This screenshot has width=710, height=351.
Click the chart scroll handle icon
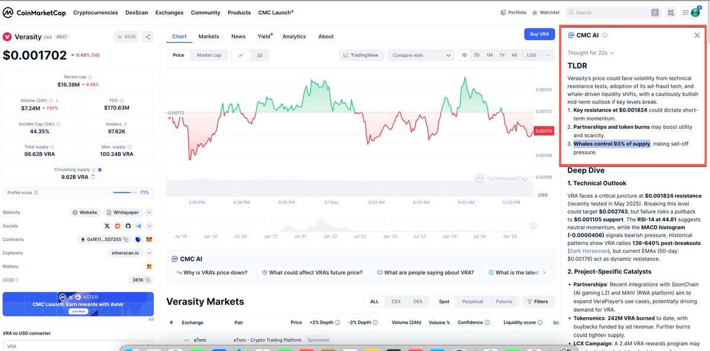532,224
